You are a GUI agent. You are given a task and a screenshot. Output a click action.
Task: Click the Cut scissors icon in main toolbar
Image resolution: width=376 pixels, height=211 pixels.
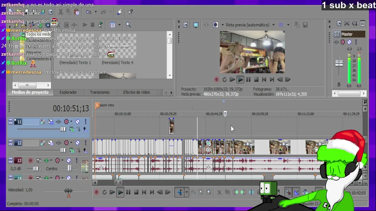(61, 12)
